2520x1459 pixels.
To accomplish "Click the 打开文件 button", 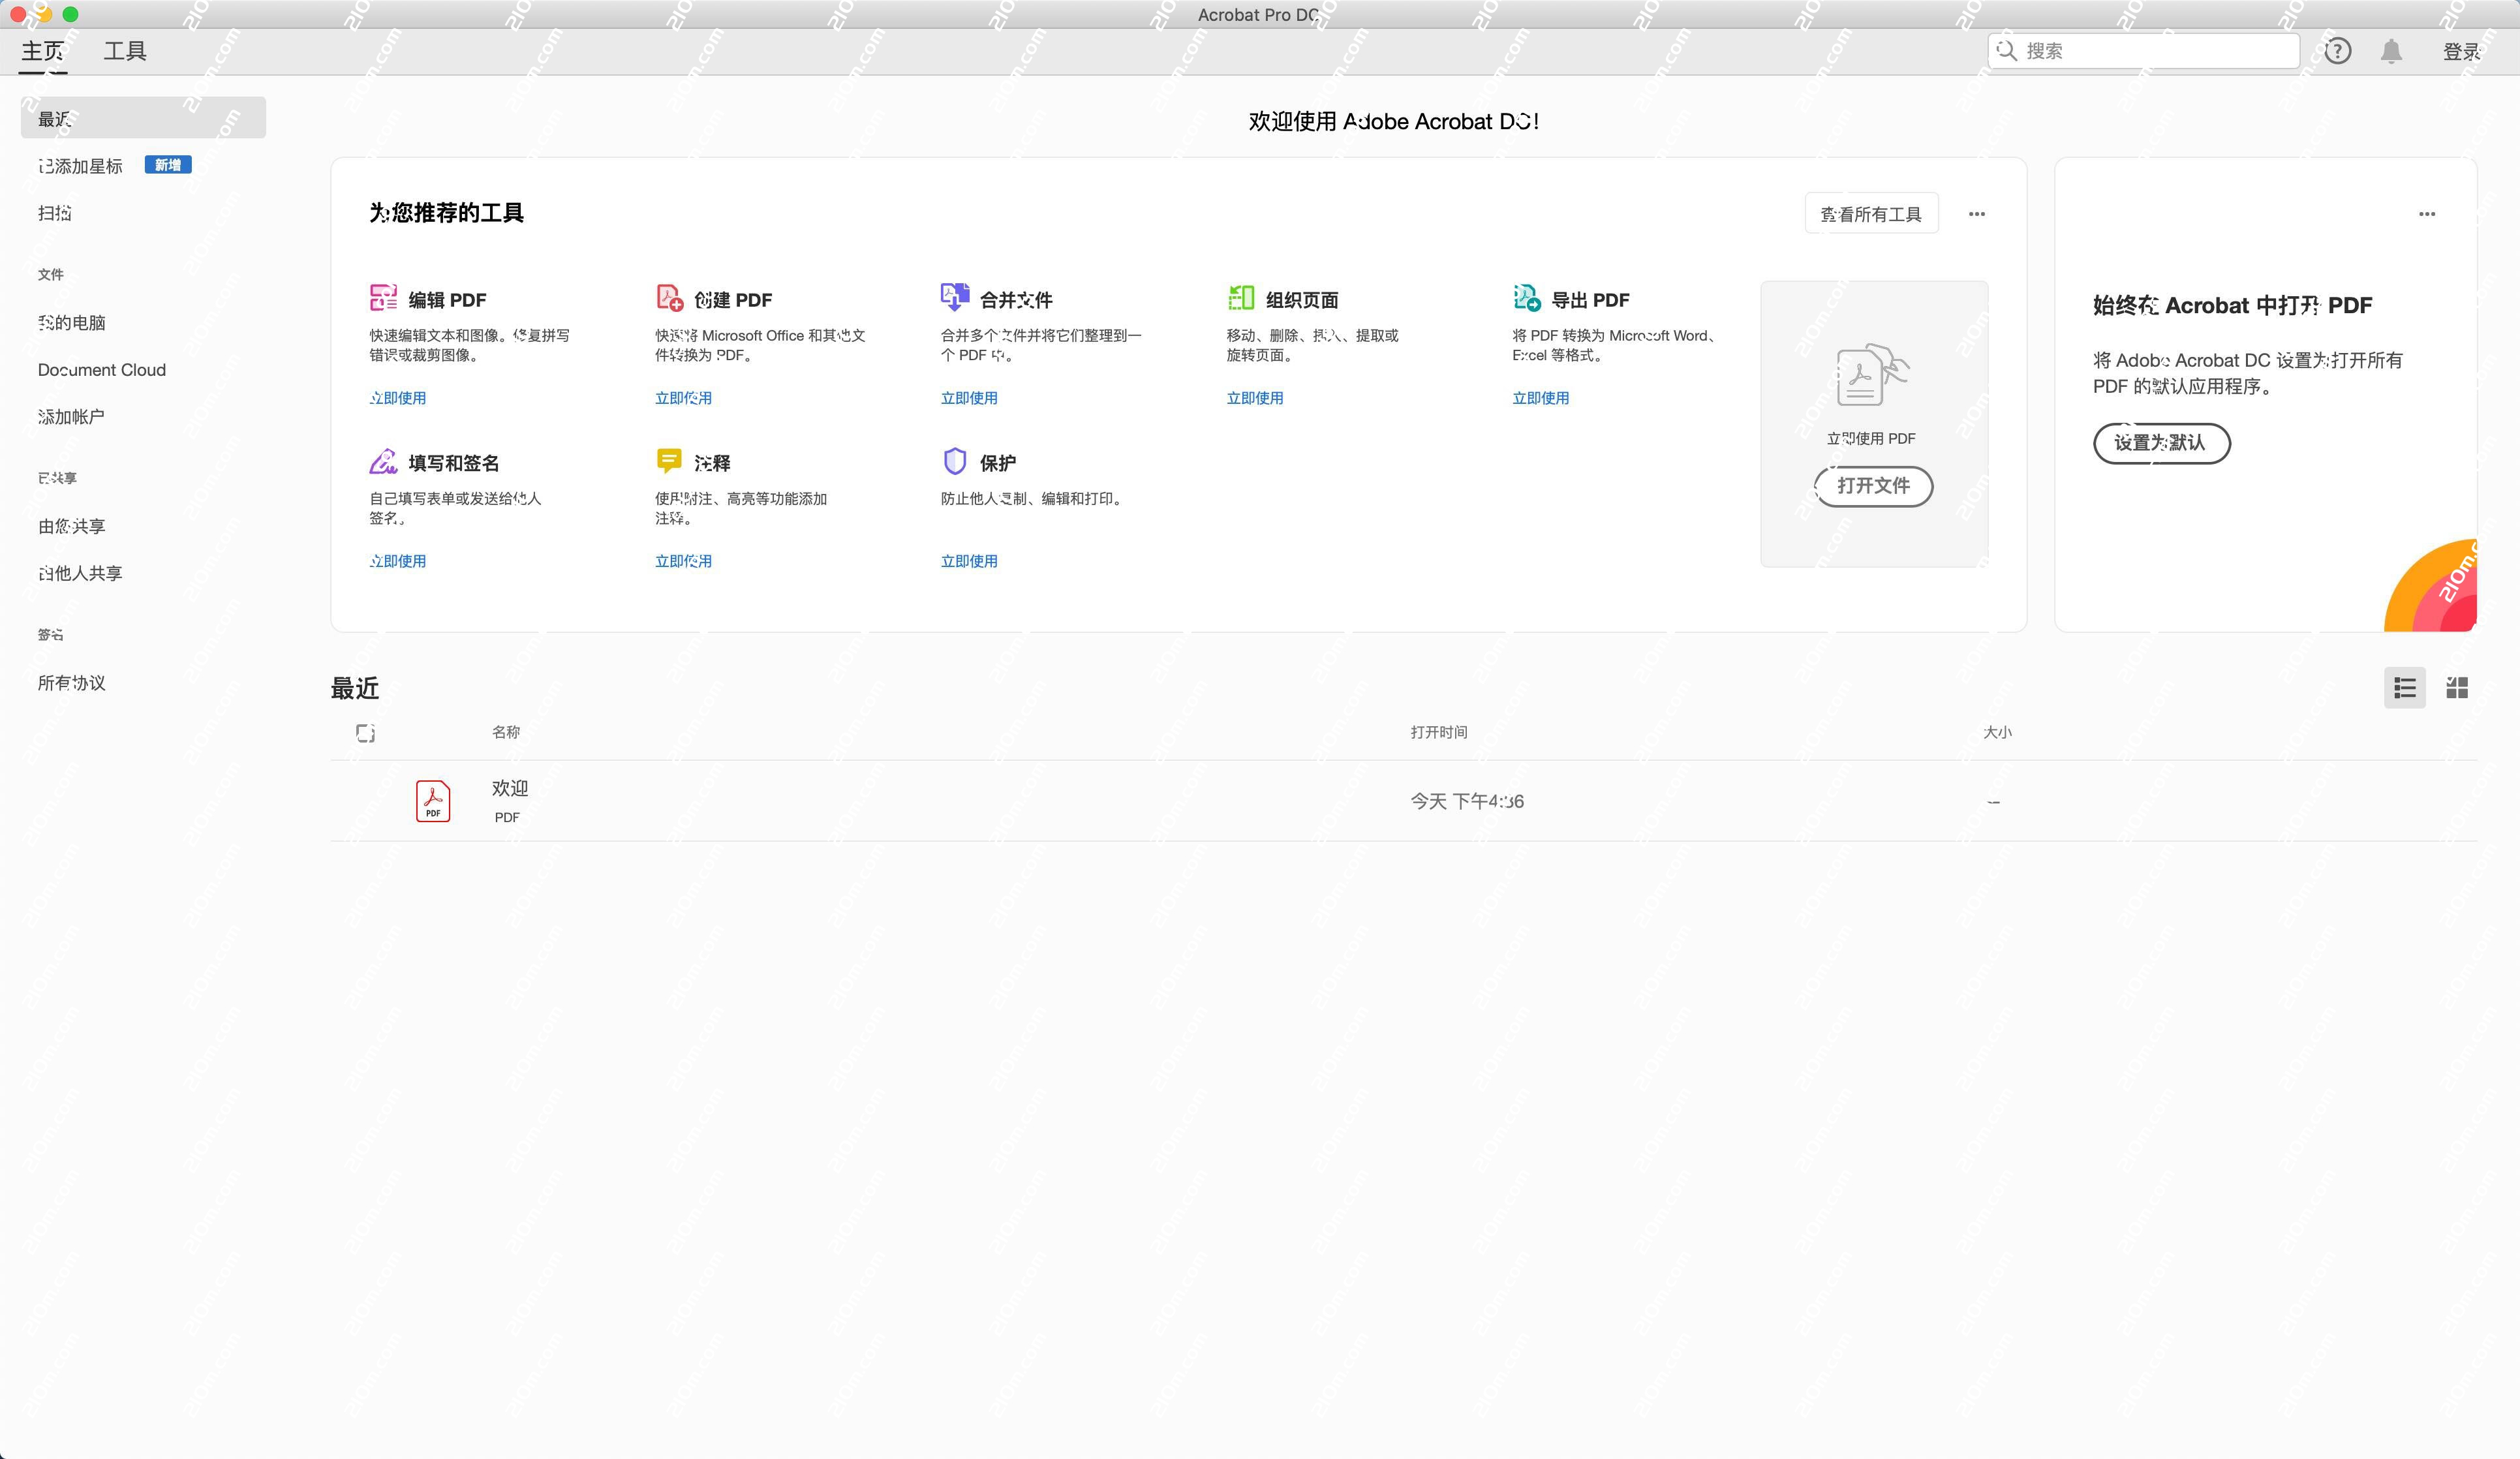I will (x=1873, y=486).
